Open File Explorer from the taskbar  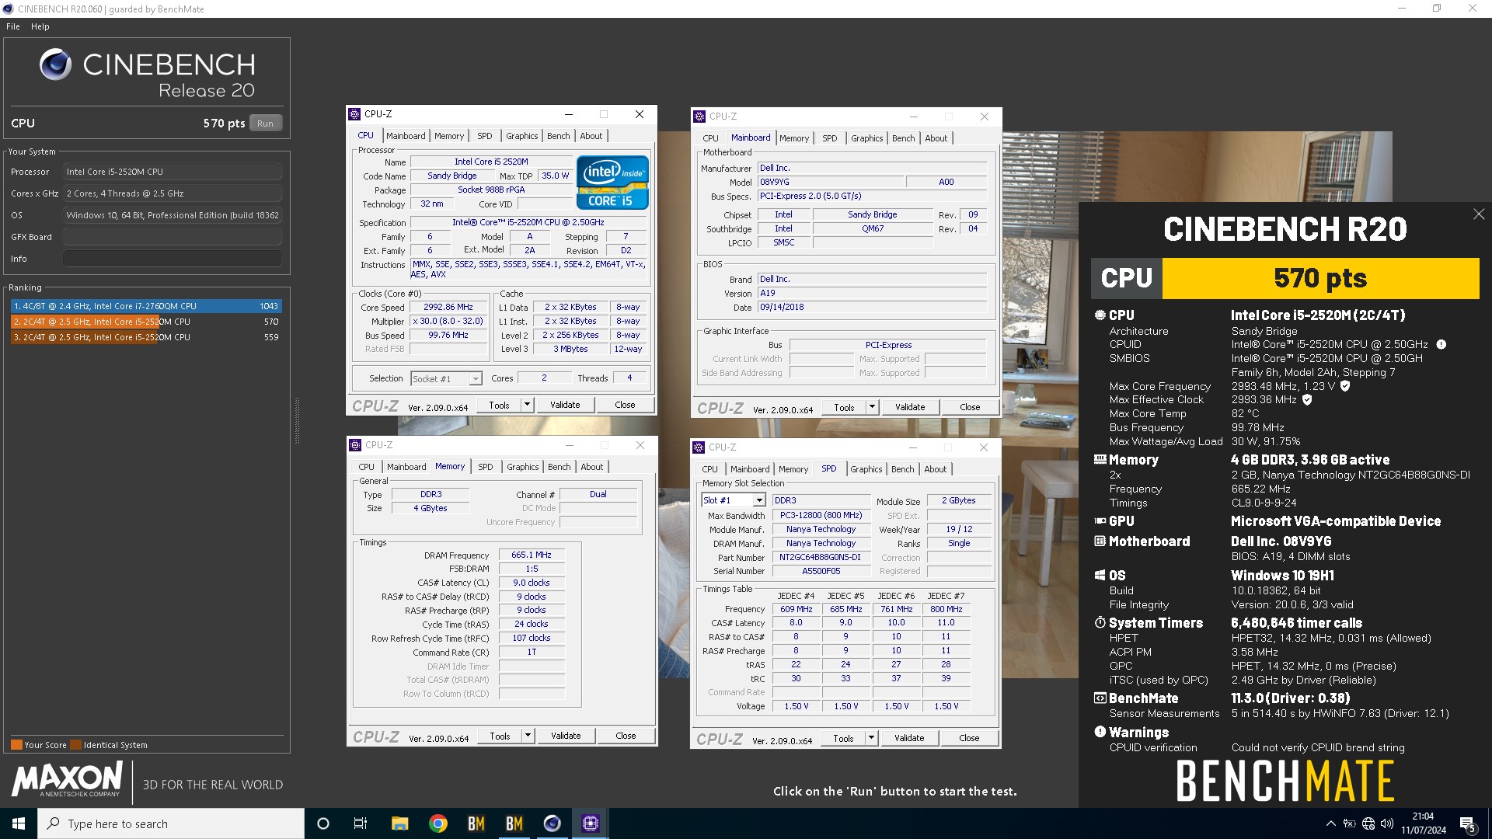(x=399, y=823)
